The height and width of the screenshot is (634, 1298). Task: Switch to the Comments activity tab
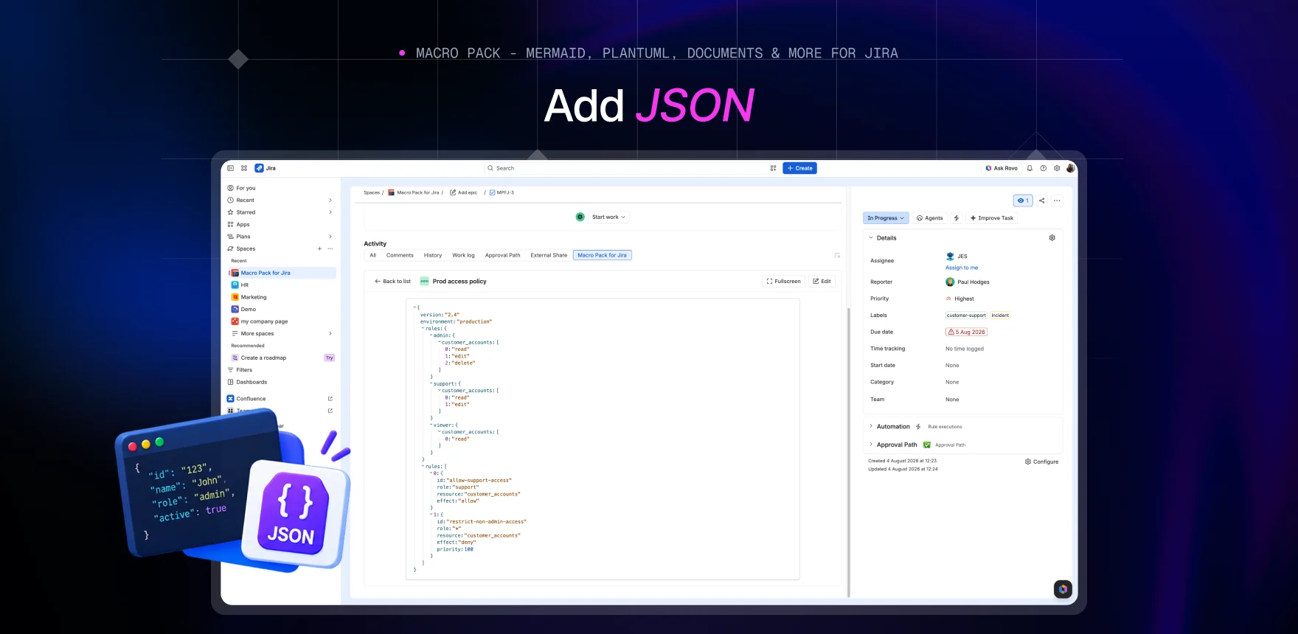pyautogui.click(x=400, y=255)
